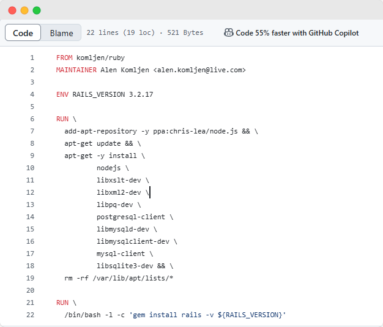Select line number 1
The height and width of the screenshot is (327, 383).
[x=32, y=58]
